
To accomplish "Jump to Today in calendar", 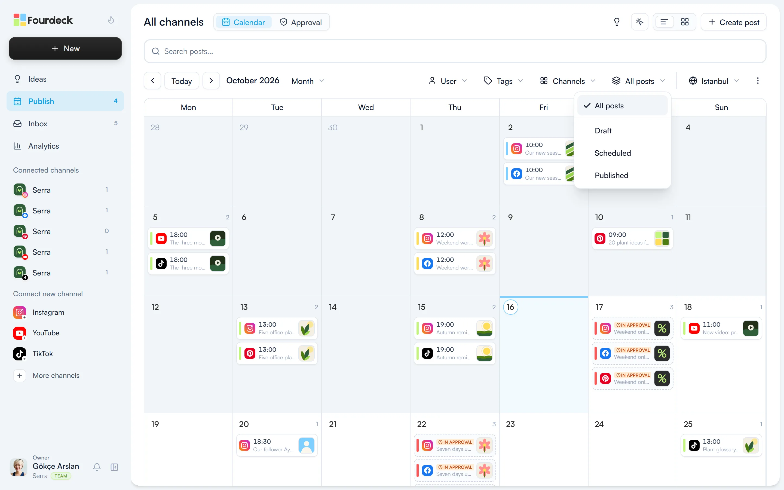I will (182, 81).
